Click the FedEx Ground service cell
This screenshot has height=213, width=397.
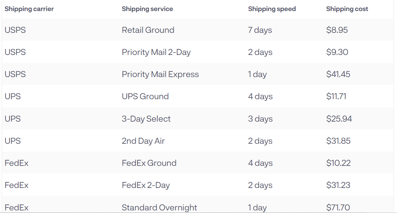pos(149,163)
